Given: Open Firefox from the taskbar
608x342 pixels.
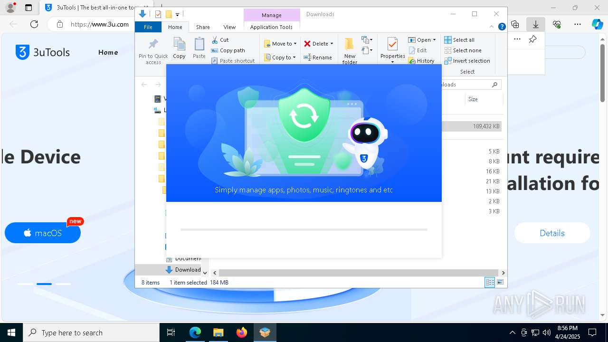Looking at the screenshot, I should [241, 332].
